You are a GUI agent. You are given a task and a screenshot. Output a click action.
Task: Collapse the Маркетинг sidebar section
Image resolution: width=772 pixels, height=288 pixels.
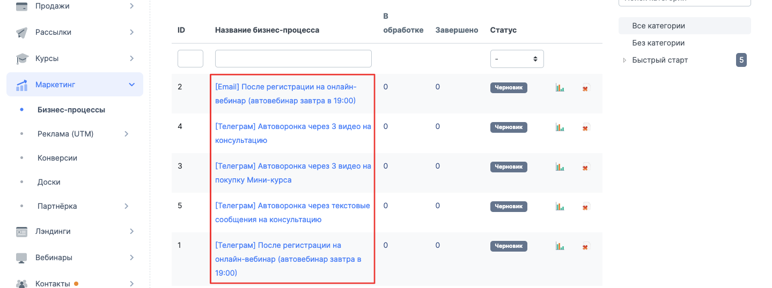[x=131, y=85]
